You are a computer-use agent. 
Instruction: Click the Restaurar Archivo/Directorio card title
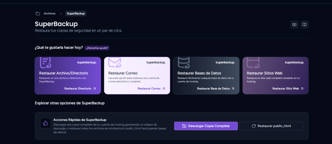[x=64, y=73]
